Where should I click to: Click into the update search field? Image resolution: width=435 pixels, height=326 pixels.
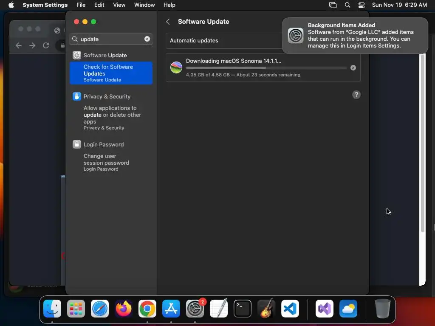(111, 39)
